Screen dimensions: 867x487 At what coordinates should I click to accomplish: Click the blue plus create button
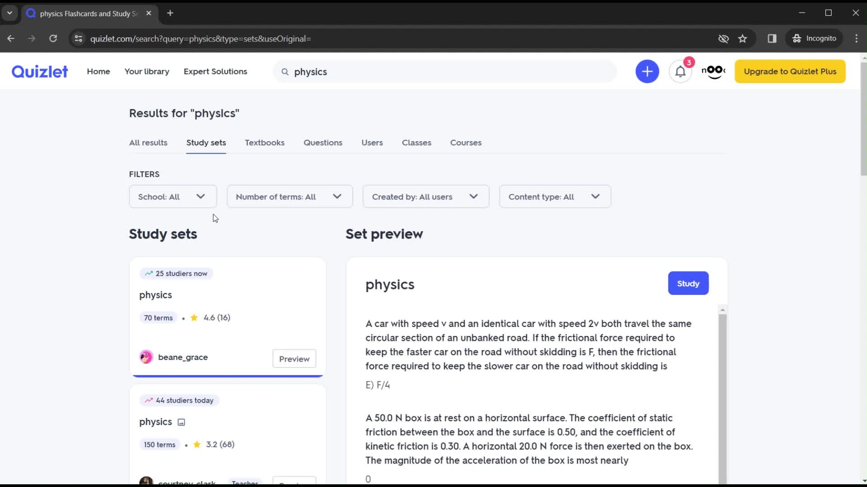point(647,71)
